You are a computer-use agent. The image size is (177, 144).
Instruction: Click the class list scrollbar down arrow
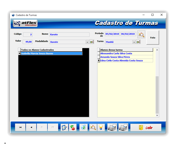157,115
